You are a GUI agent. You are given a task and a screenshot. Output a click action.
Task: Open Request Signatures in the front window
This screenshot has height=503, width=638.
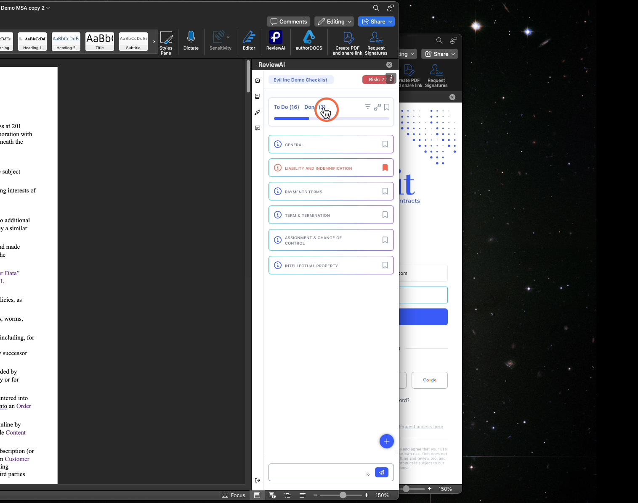pos(376,43)
